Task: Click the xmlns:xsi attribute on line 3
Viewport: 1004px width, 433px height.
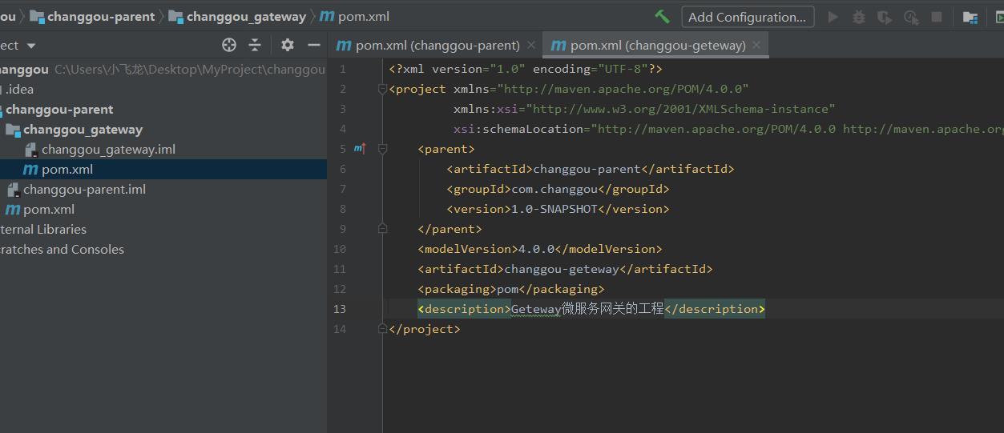Action: (644, 109)
